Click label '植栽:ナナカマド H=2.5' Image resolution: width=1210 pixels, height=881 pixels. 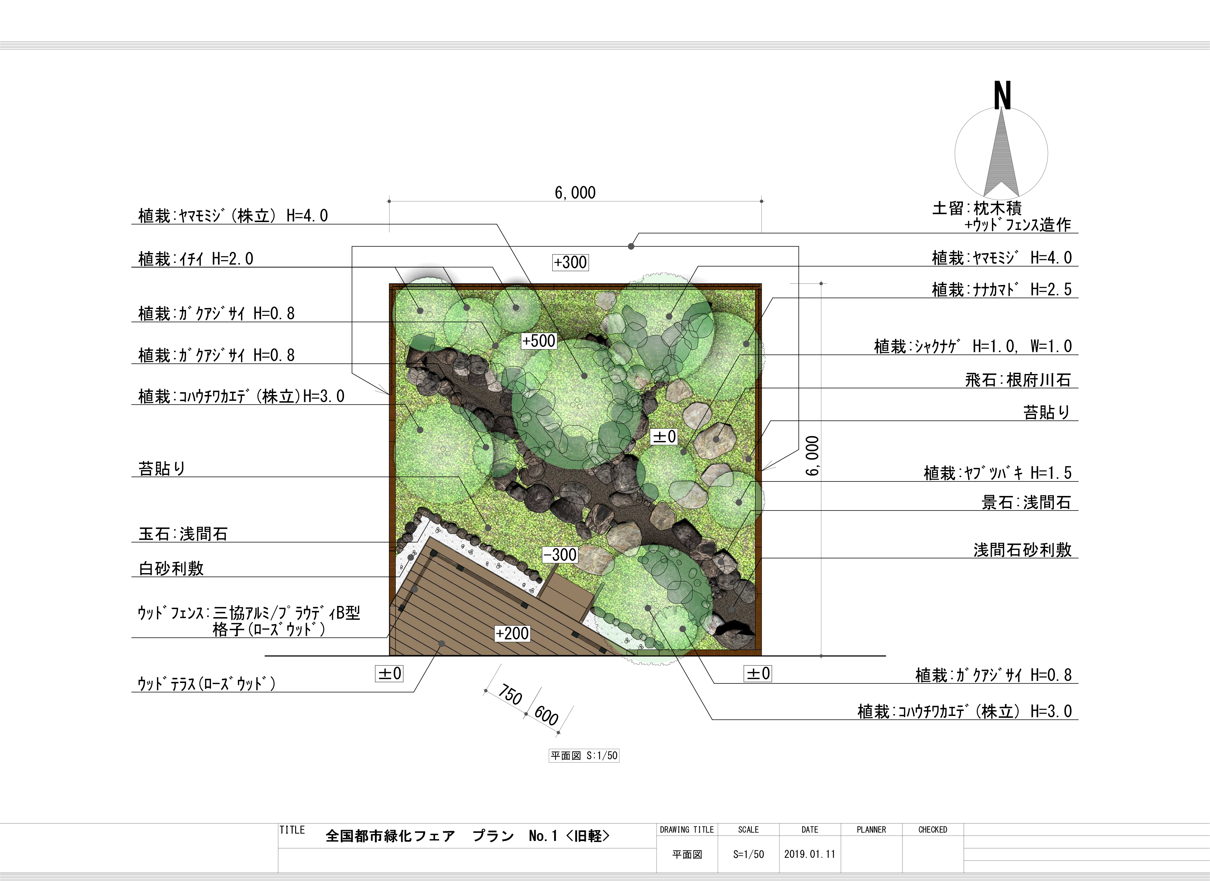pyautogui.click(x=1001, y=289)
